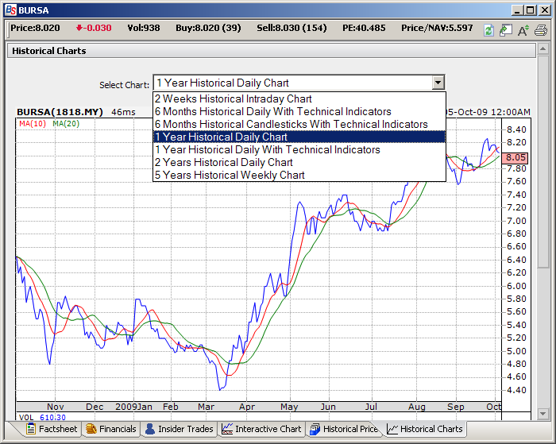This screenshot has height=444, width=556.
Task: Click the 8.05 current price marker
Action: [x=515, y=157]
